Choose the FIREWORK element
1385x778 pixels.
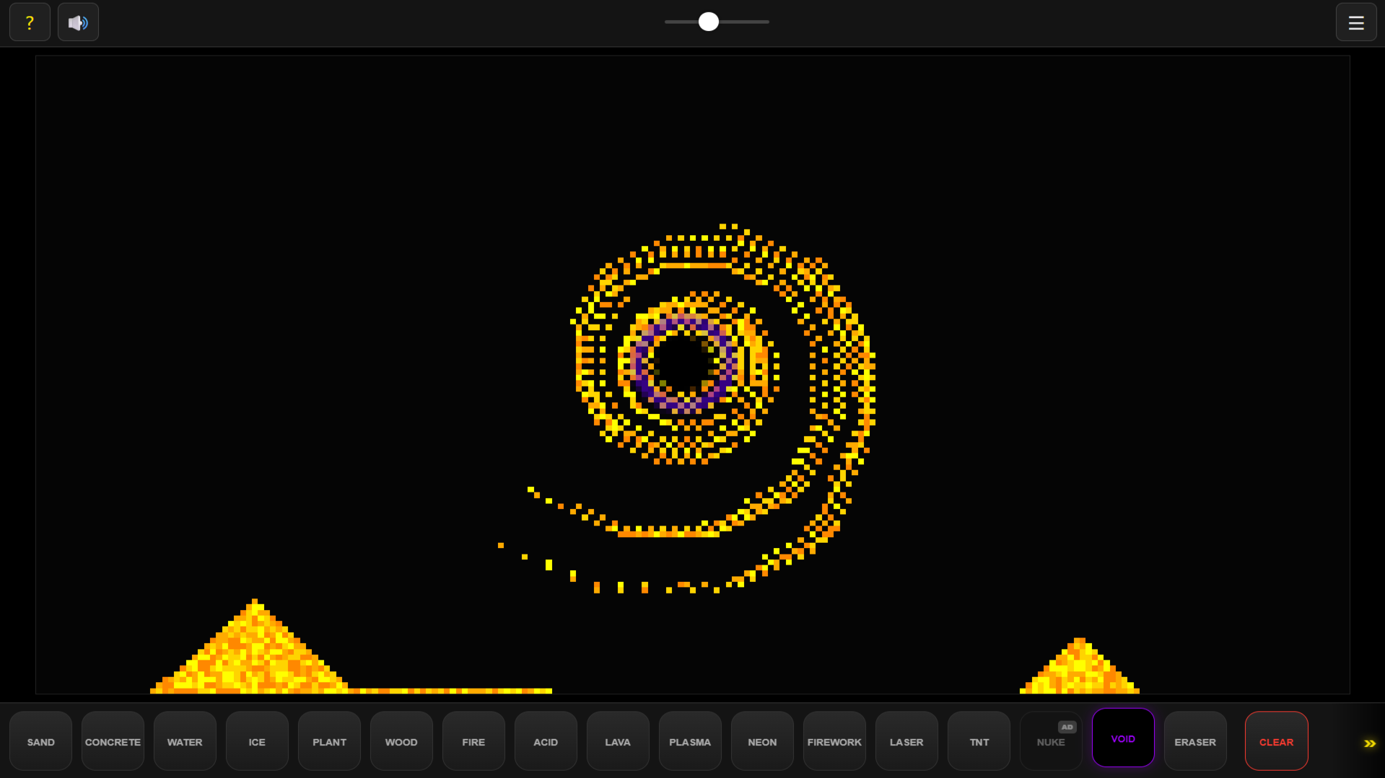tap(834, 741)
